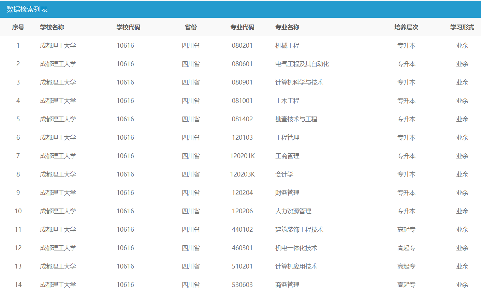Select the major name 商务管理
The height and width of the screenshot is (291, 481).
point(287,285)
